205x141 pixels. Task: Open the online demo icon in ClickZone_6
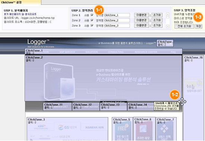pos(144,131)
